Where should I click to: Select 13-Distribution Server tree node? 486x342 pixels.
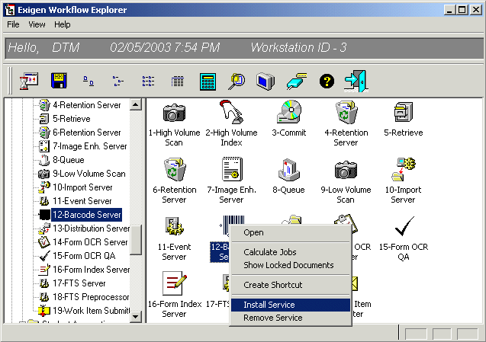(x=91, y=229)
